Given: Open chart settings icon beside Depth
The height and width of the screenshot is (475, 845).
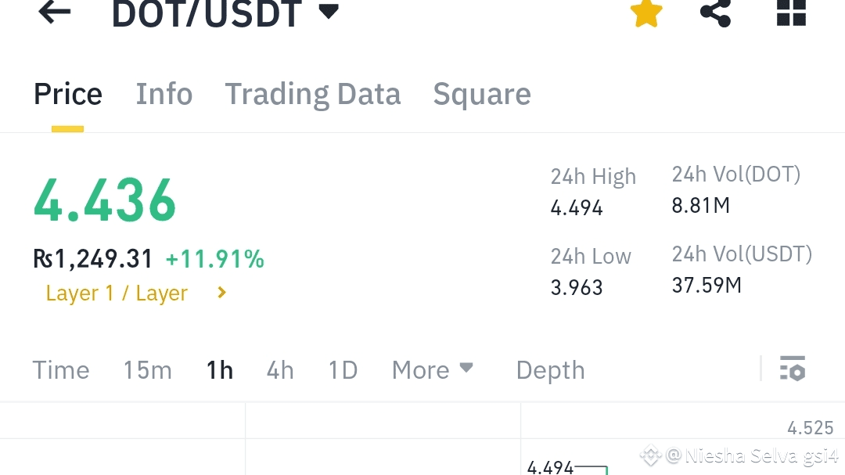Looking at the screenshot, I should tap(792, 369).
